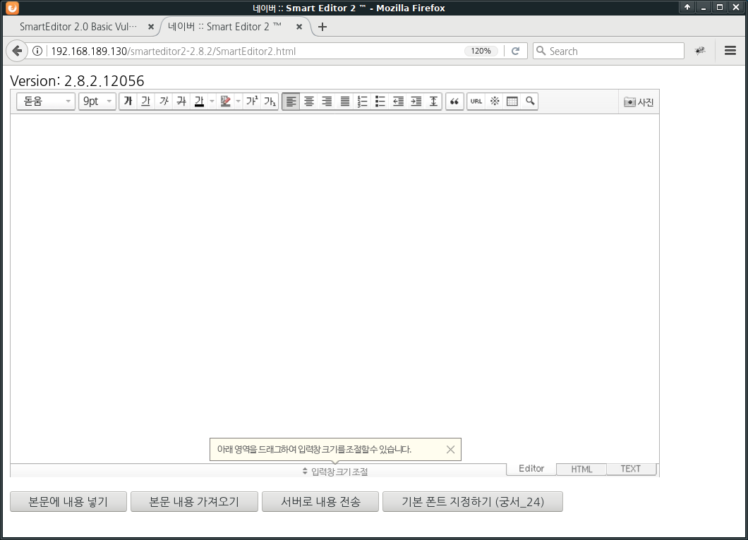
Task: Insert a quotation block
Action: point(454,101)
